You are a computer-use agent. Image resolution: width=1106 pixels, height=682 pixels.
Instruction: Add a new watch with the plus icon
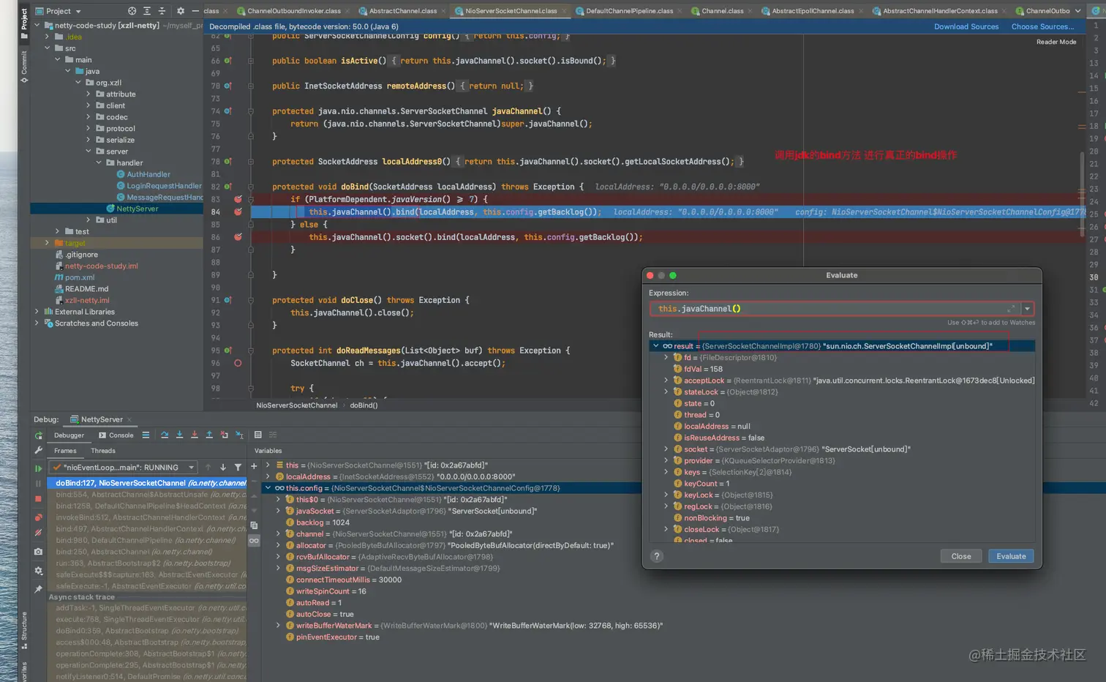[254, 466]
